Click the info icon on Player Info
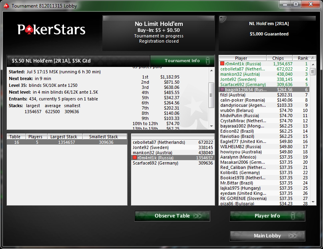Screen dimensions: 323x249 (293, 216)
